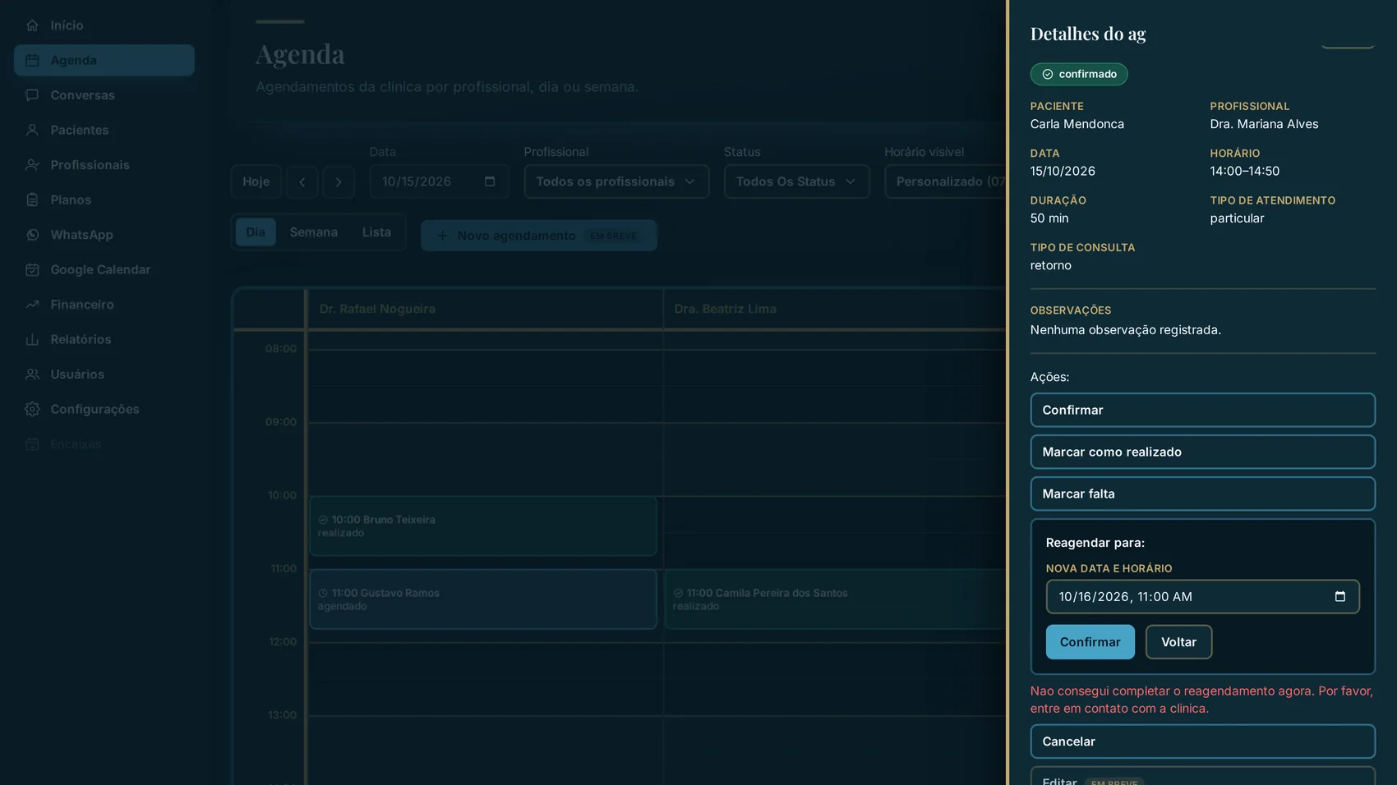
Task: Click the patient name Carla Mendonca
Action: tap(1077, 124)
